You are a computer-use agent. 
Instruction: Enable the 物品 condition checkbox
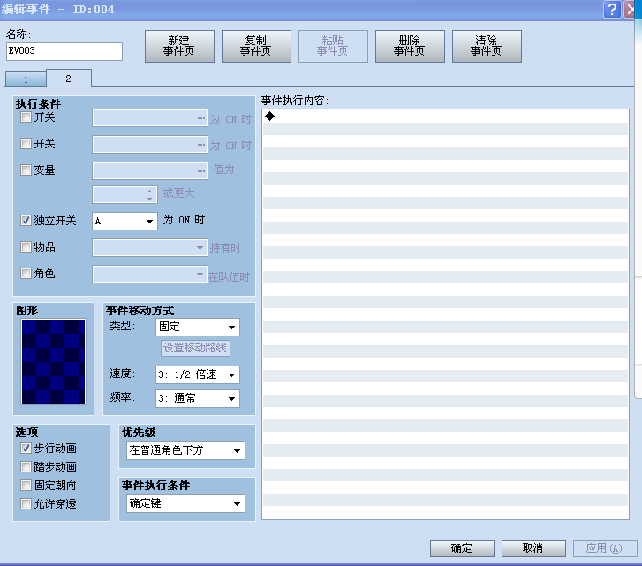tap(26, 246)
